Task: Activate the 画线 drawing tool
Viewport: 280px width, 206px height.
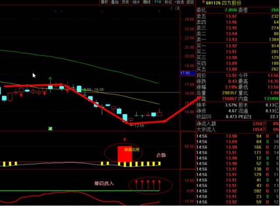Action: click(147, 2)
